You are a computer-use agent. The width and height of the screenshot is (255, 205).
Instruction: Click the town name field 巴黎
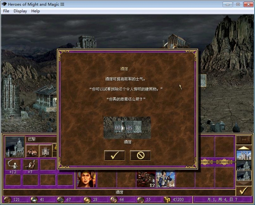tap(41, 139)
